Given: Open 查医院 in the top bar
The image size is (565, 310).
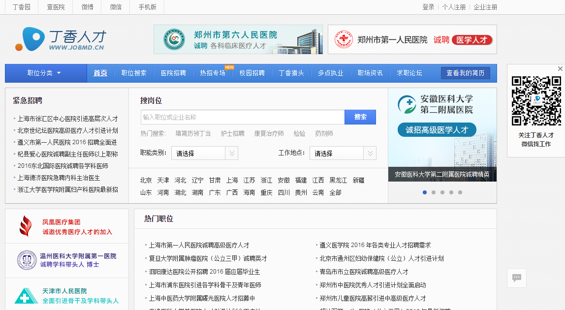Looking at the screenshot, I should click(56, 7).
